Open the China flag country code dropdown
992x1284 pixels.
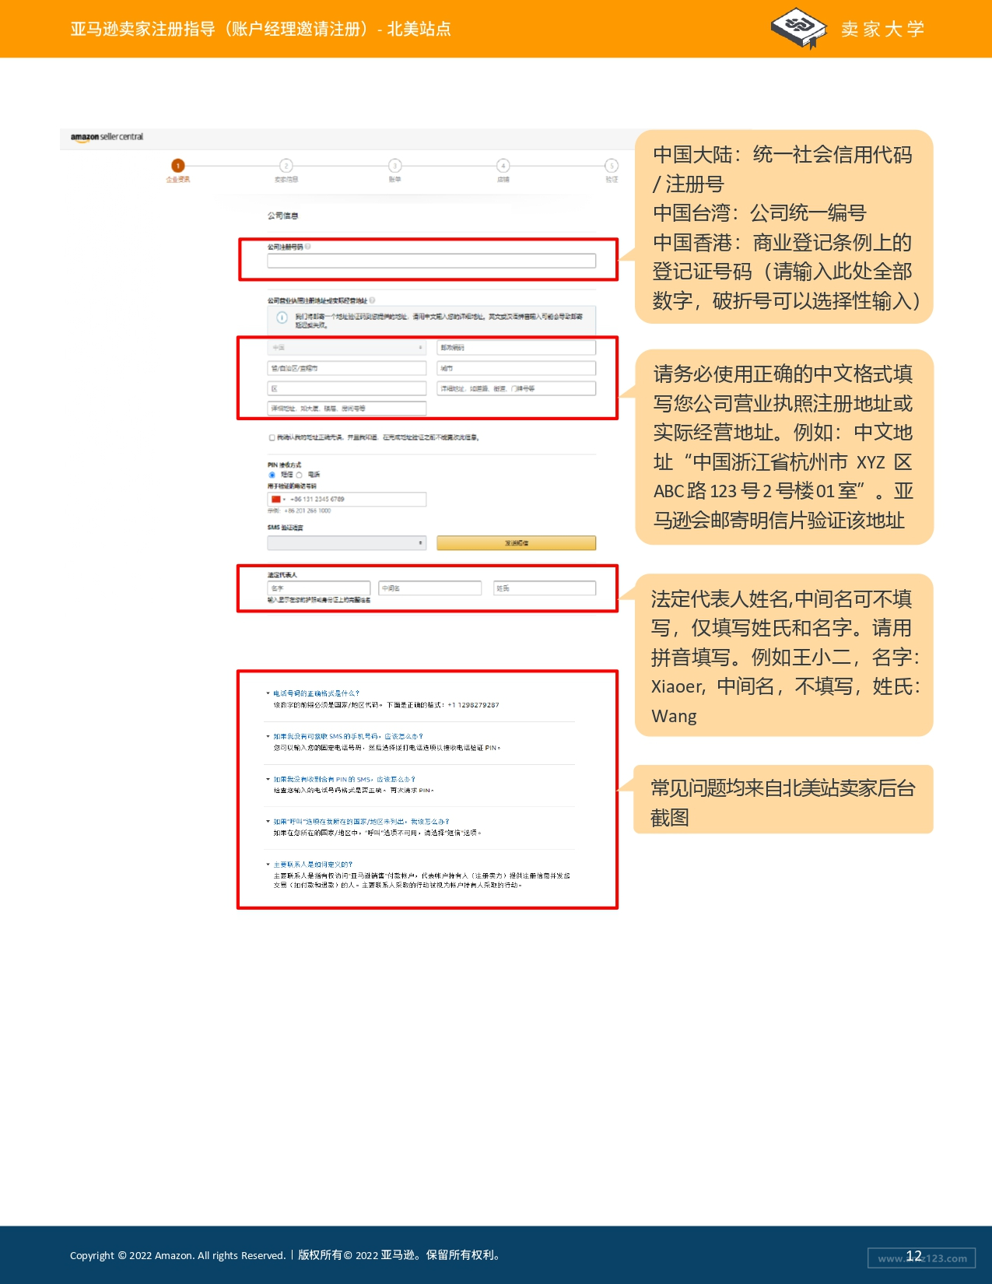(278, 500)
